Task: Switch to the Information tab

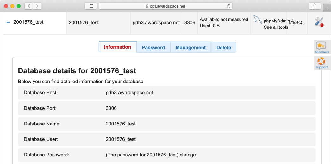Action: point(117,47)
